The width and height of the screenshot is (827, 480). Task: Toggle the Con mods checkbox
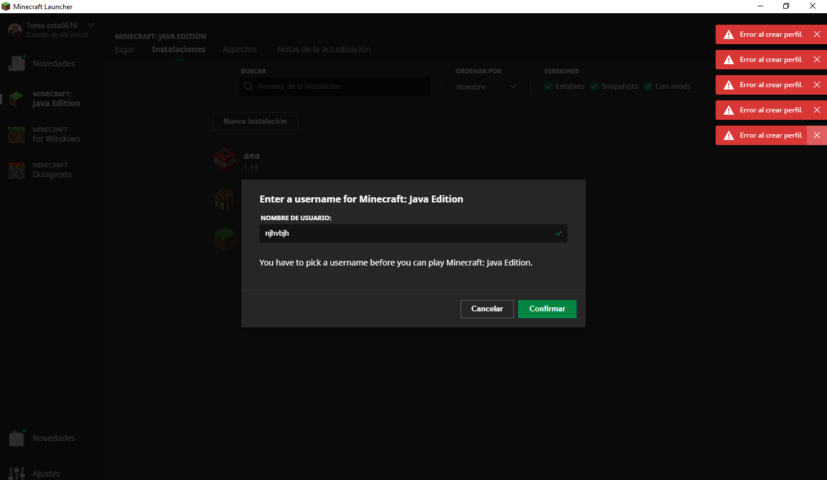pos(648,87)
